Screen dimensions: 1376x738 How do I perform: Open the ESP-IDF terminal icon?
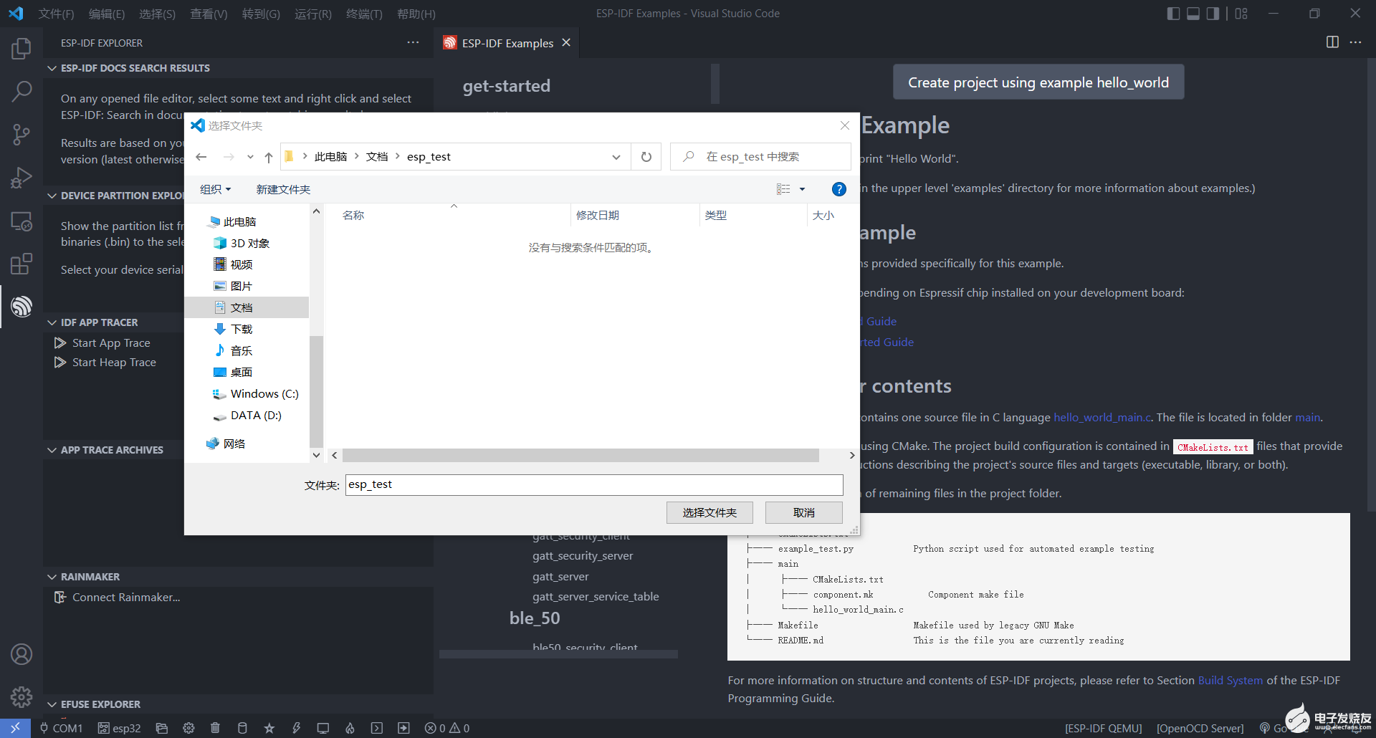click(377, 728)
